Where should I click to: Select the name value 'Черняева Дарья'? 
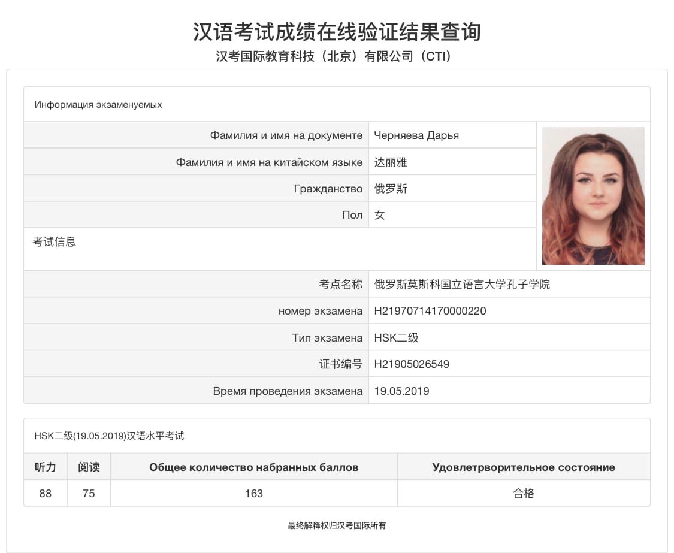click(x=416, y=135)
